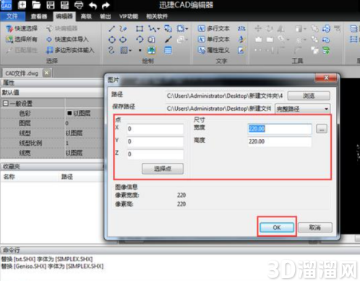Select the Circle drawing tool
Viewport: 360px width, 281px height.
(112, 39)
